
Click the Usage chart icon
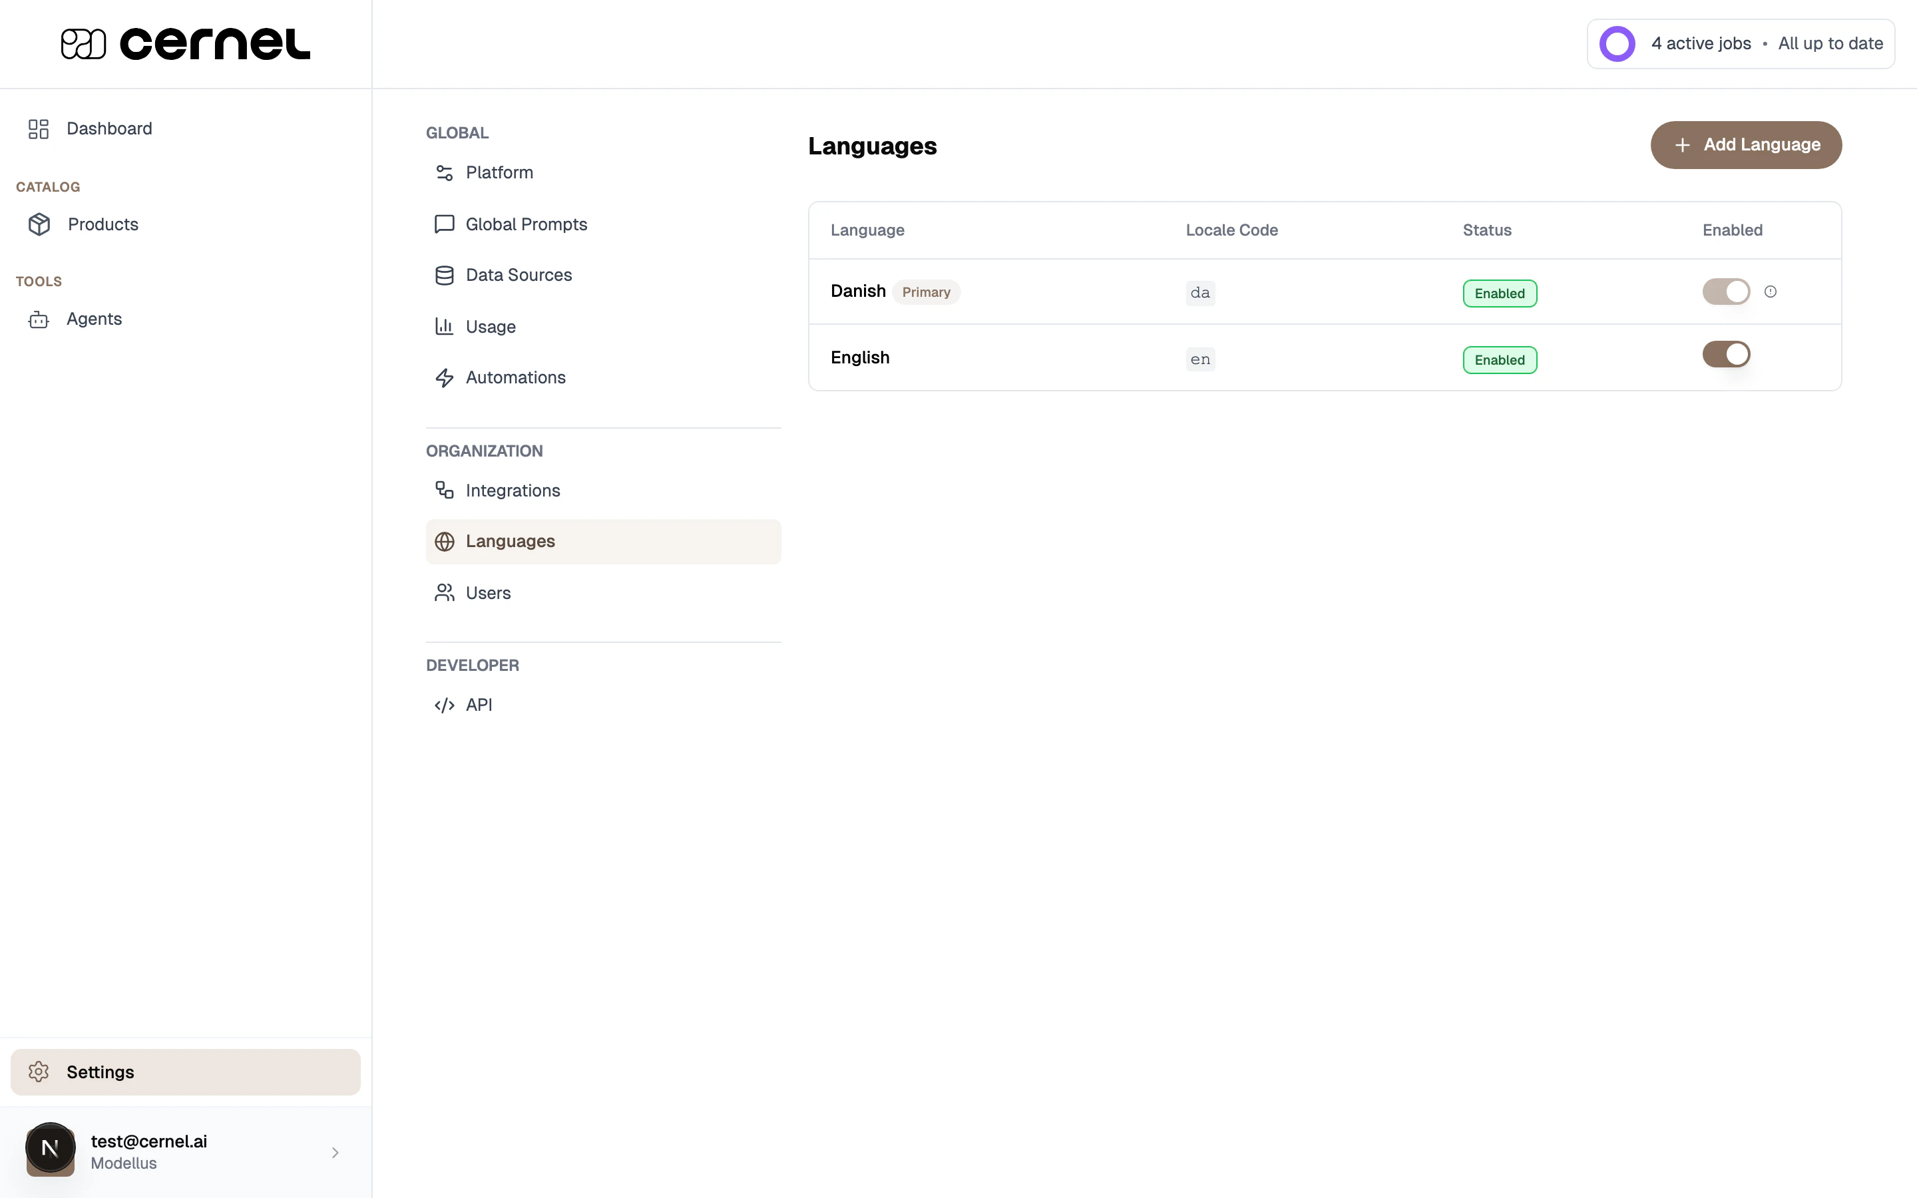point(445,325)
